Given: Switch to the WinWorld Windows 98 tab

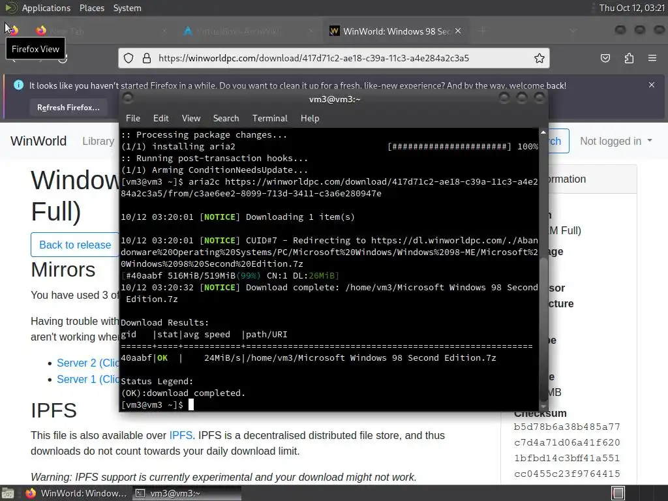Looking at the screenshot, I should (396, 31).
